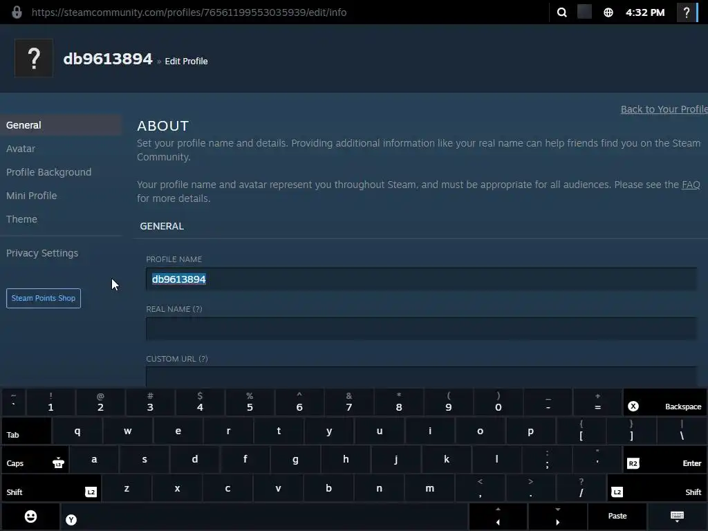This screenshot has width=708, height=531.
Task: Follow the Back to Your Profile link
Action: click(664, 109)
